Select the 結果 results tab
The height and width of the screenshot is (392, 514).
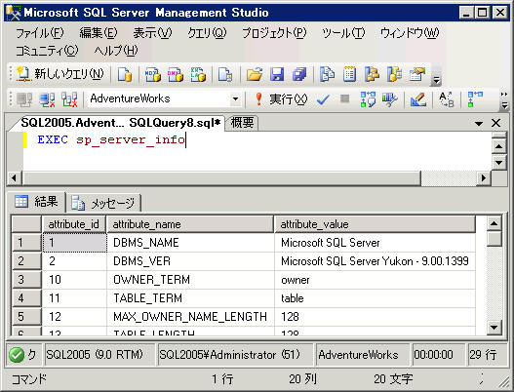click(x=36, y=202)
